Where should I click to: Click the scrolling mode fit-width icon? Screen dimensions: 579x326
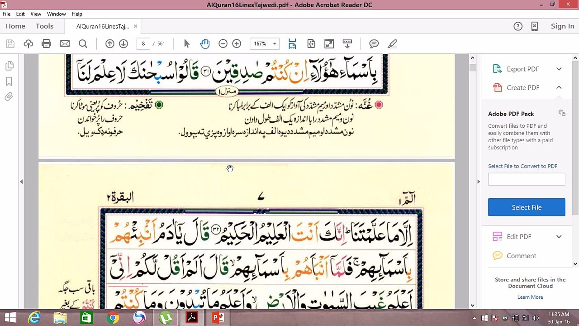coord(292,43)
